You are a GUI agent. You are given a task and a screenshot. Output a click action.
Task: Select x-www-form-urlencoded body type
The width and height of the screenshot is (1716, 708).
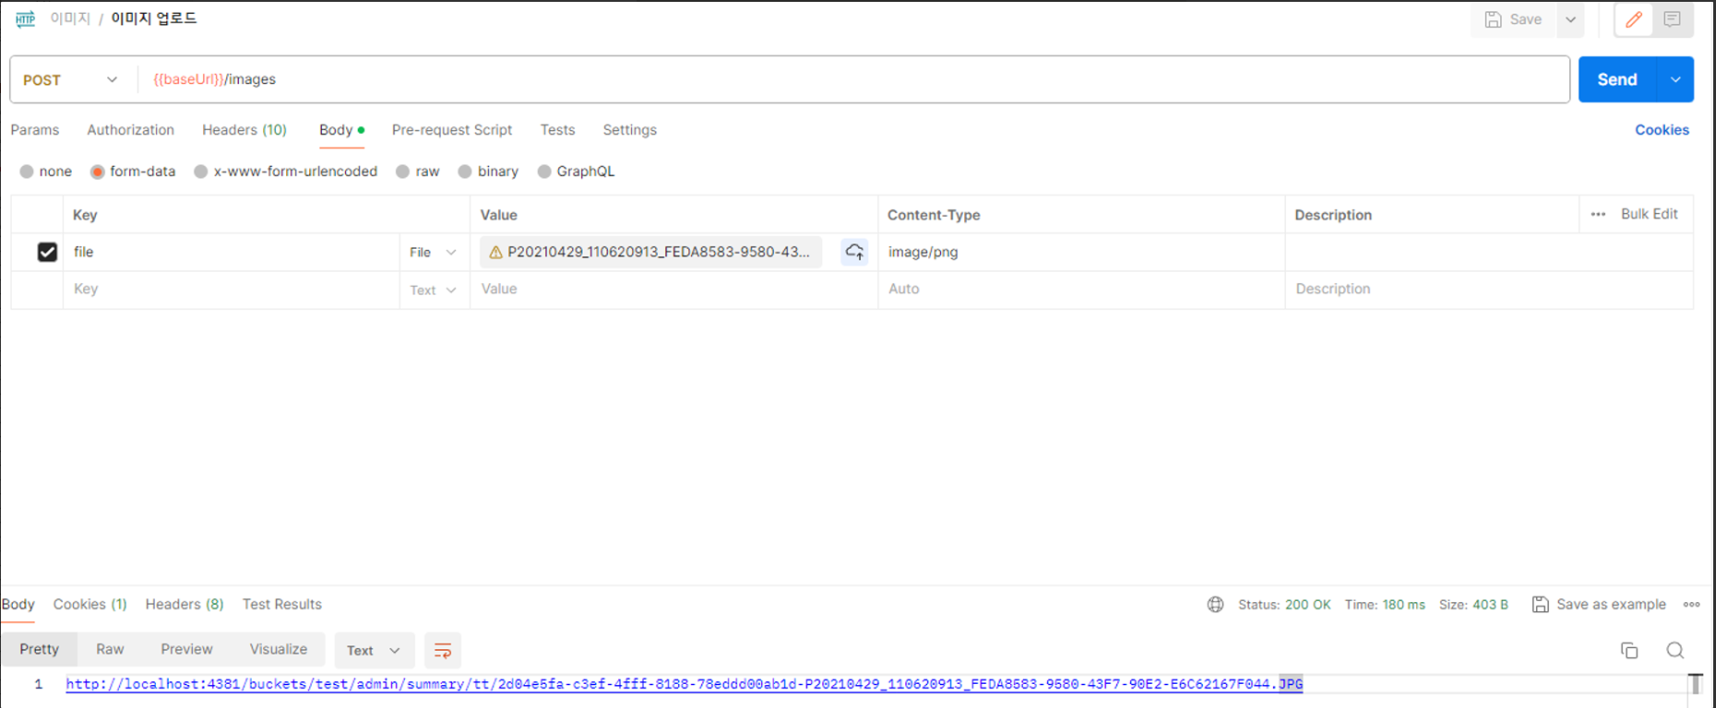(x=200, y=171)
